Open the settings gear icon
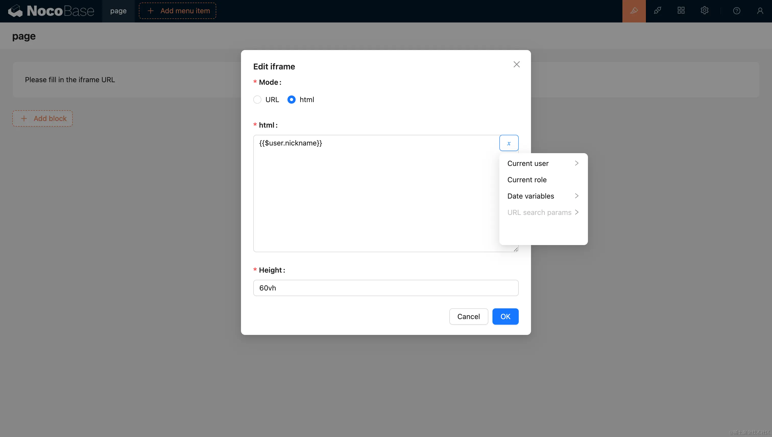The width and height of the screenshot is (772, 437). (x=704, y=11)
